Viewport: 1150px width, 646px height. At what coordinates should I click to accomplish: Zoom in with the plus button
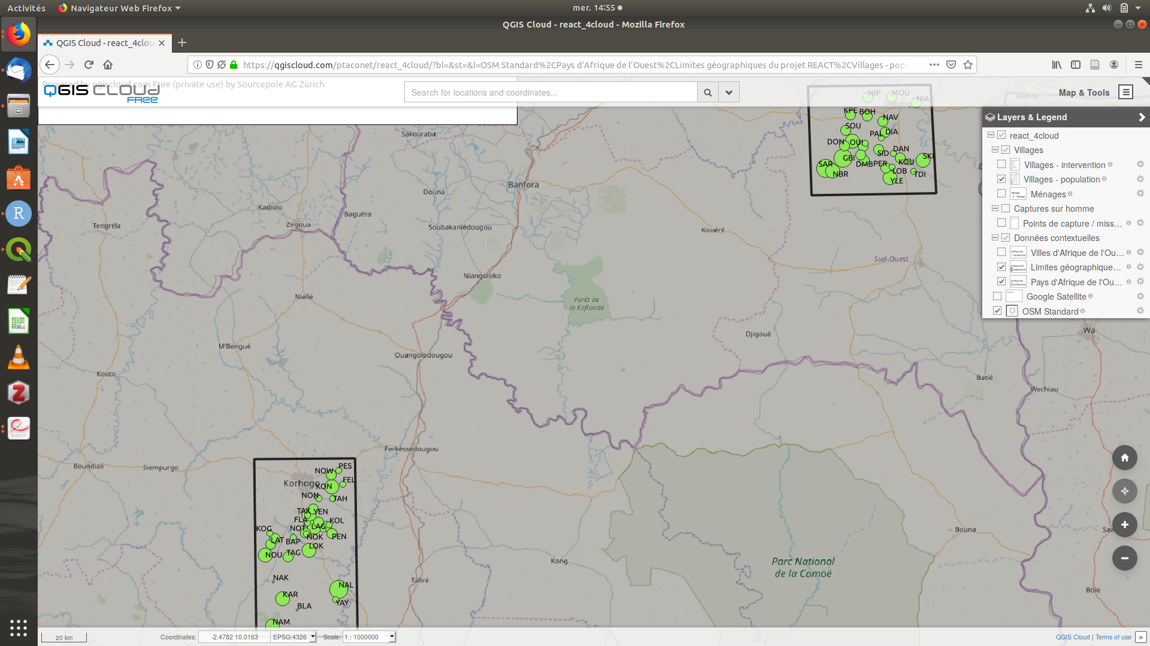[1124, 525]
